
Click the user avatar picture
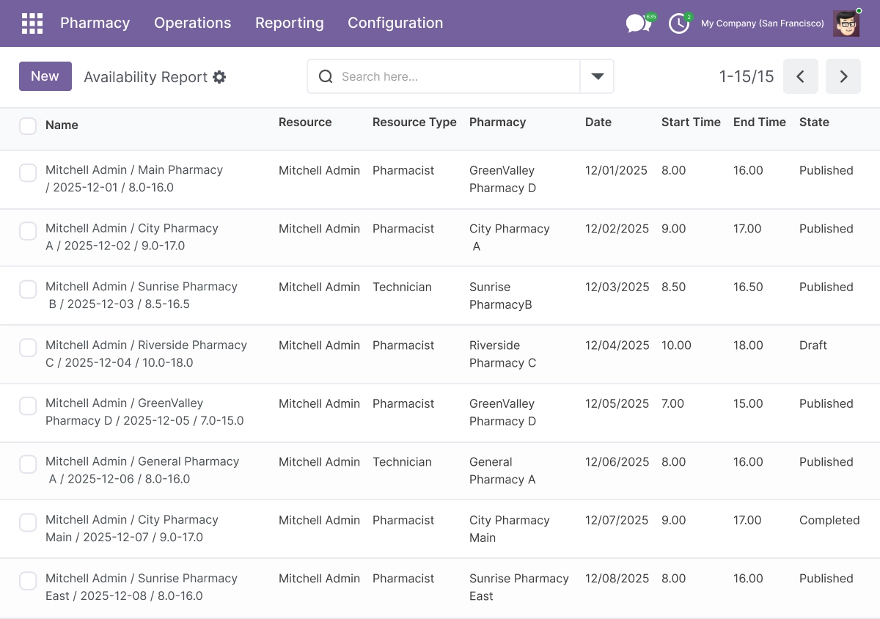847,23
